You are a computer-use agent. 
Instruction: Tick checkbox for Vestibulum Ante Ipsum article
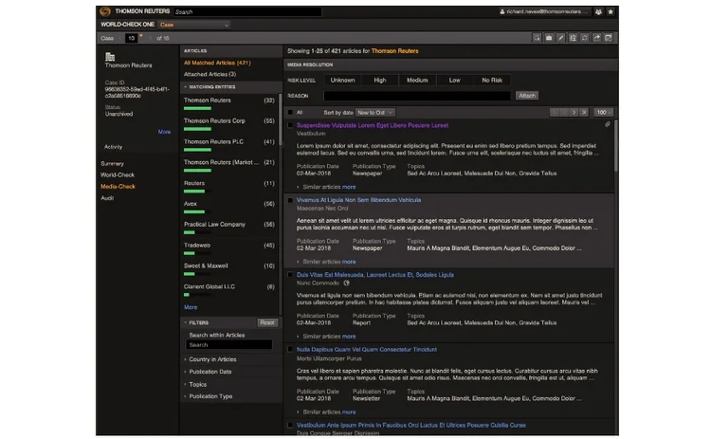290,425
